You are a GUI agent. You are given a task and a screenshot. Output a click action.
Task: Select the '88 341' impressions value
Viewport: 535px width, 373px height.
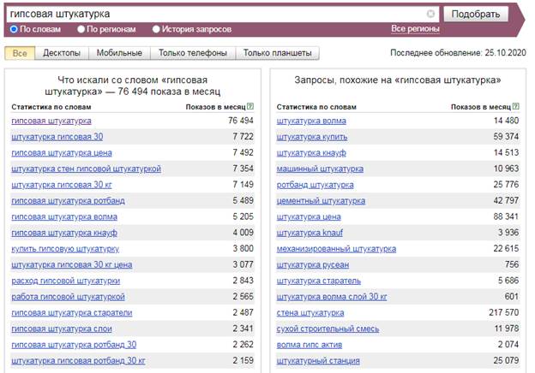[506, 216]
